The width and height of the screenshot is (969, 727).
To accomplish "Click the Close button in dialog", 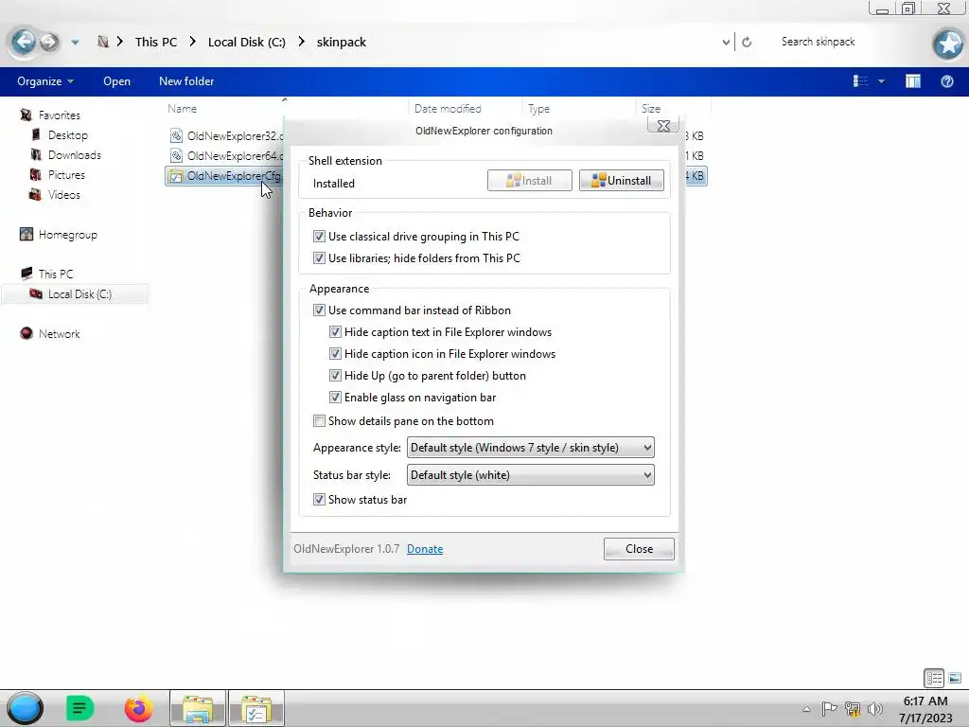I will click(639, 549).
